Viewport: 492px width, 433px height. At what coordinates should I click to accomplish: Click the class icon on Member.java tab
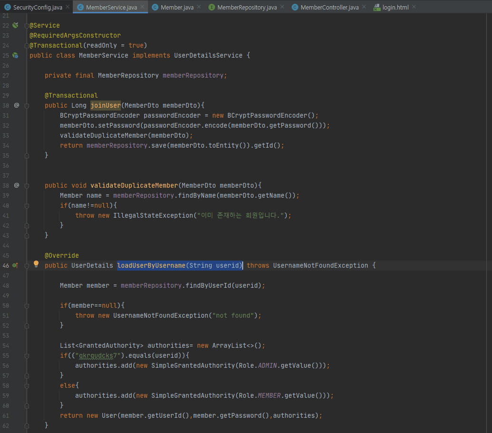155,7
